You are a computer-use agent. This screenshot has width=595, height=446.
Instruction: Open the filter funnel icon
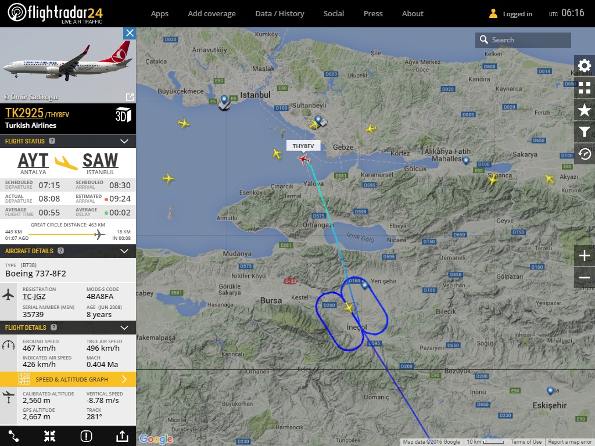(x=585, y=132)
